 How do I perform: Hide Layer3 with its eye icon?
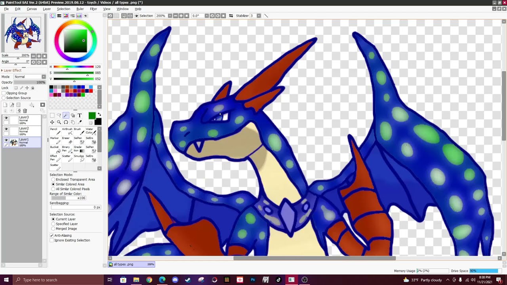(x=6, y=118)
